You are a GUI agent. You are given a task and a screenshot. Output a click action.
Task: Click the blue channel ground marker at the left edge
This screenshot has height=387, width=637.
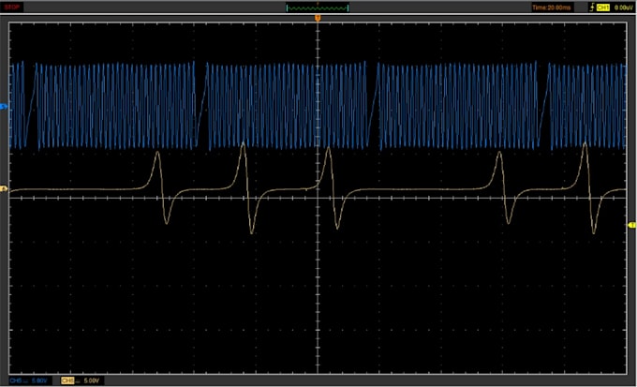coord(5,107)
